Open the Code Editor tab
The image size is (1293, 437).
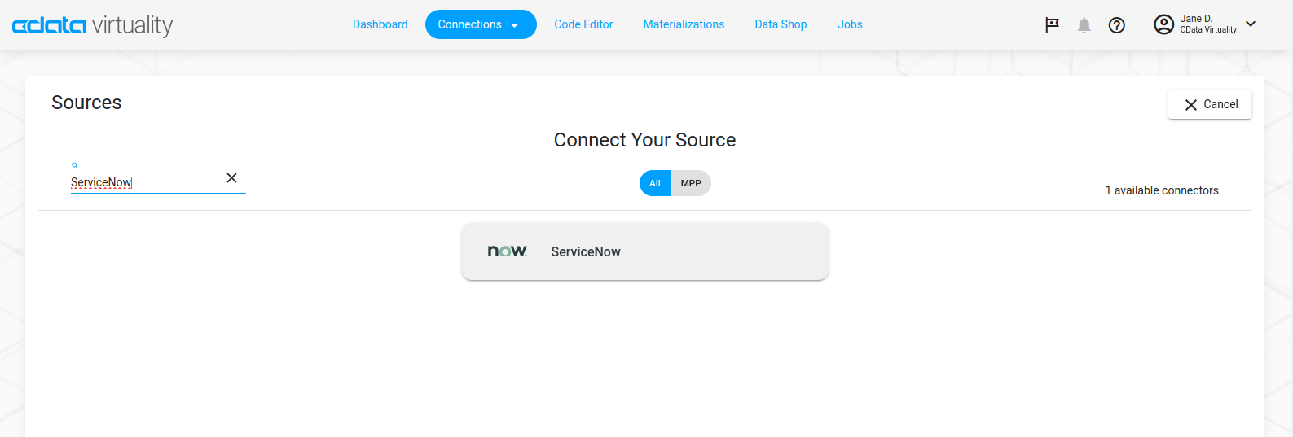583,24
